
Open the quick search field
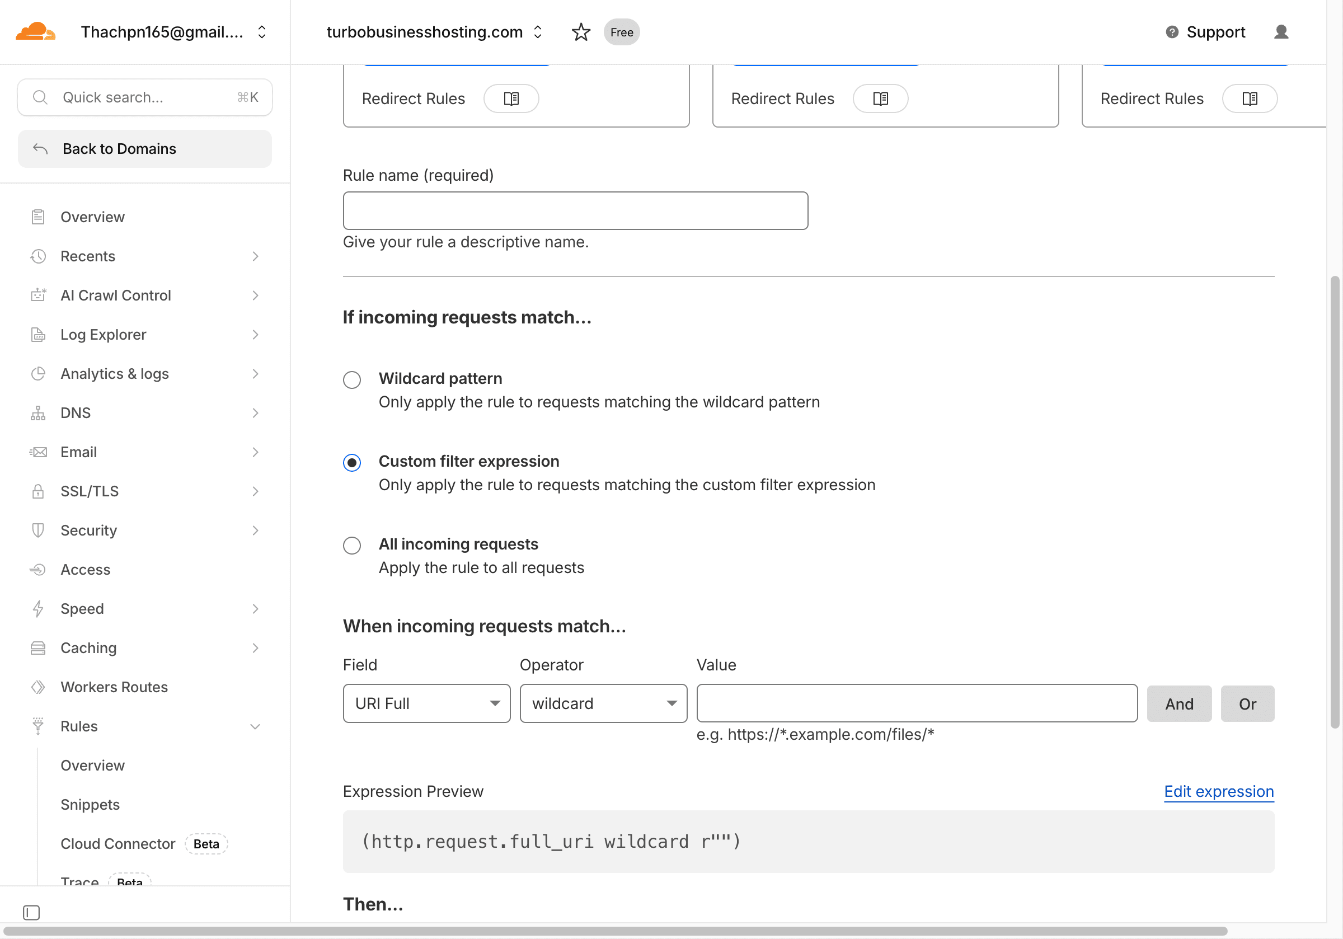coord(144,97)
